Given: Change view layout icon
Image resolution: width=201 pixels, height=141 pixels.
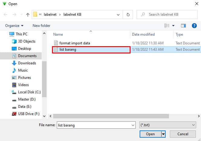Looking at the screenshot, I should pos(167,26).
